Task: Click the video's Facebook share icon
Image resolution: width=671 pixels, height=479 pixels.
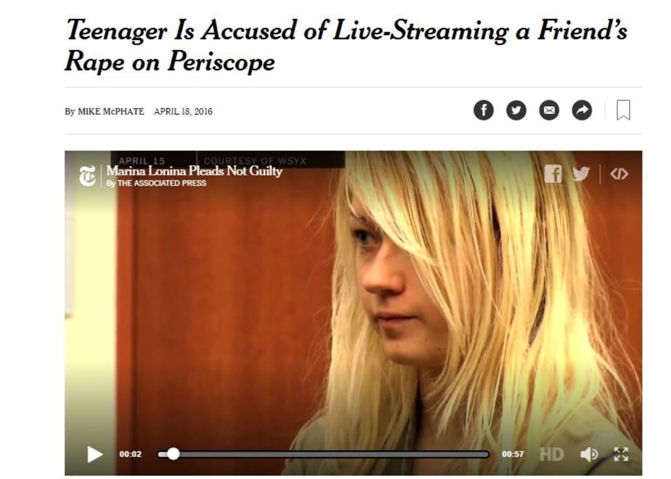Action: [553, 174]
